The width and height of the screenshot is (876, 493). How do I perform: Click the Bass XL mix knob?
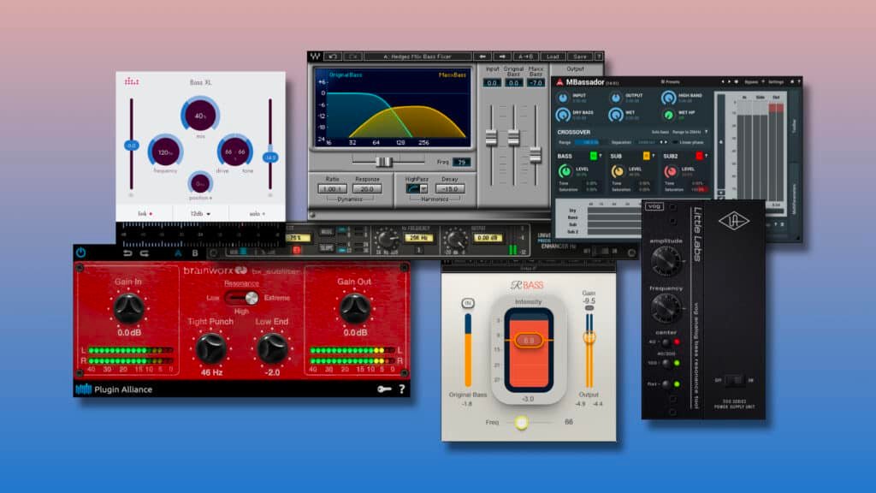click(x=200, y=116)
